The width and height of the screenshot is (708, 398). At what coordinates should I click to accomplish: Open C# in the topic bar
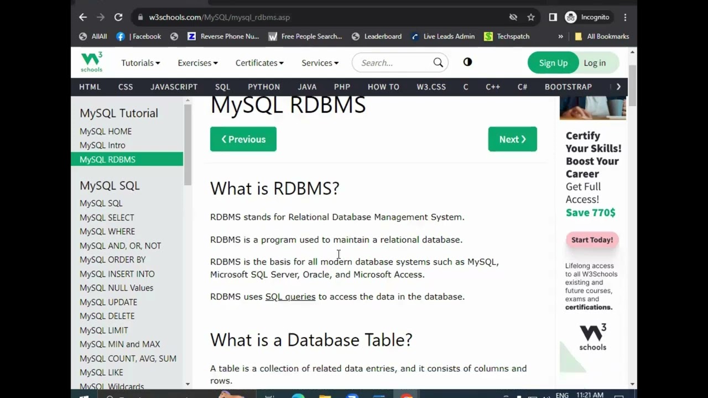coord(522,87)
